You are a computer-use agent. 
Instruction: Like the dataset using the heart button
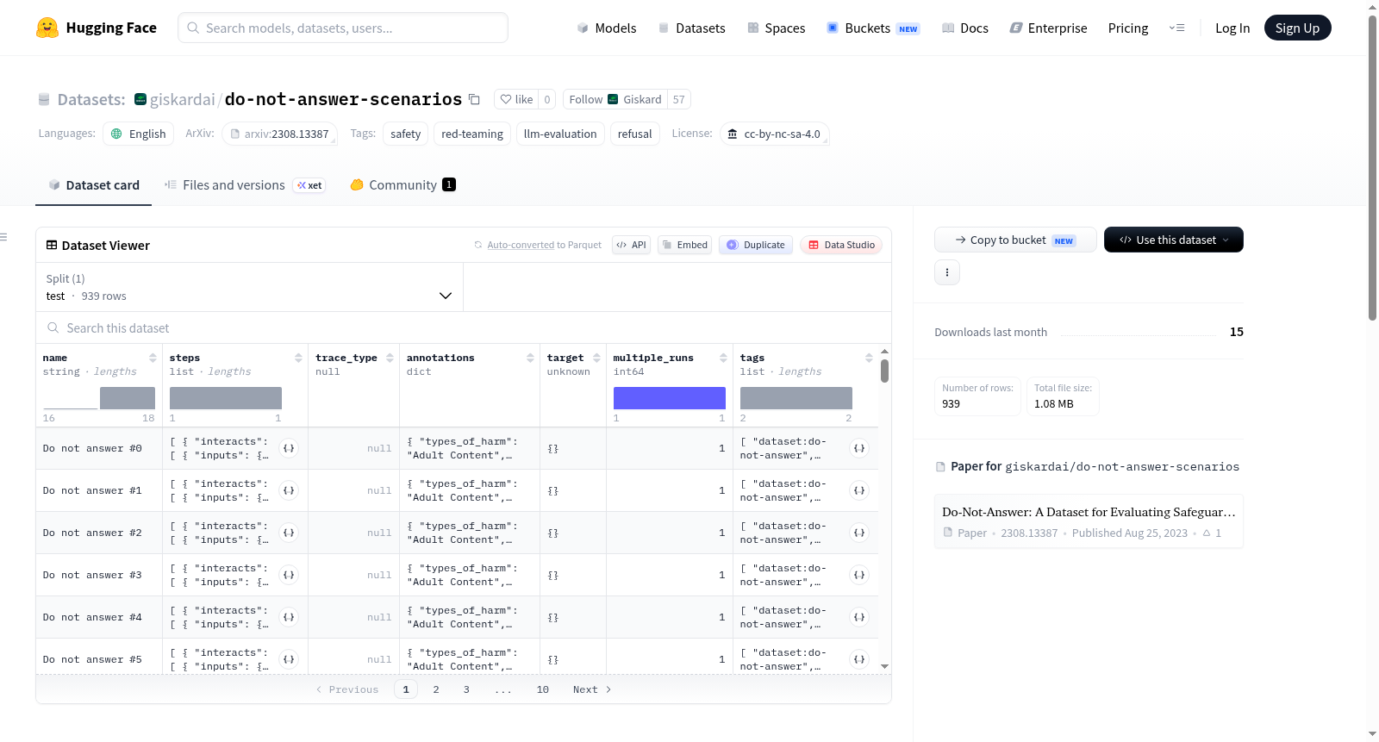[x=517, y=99]
